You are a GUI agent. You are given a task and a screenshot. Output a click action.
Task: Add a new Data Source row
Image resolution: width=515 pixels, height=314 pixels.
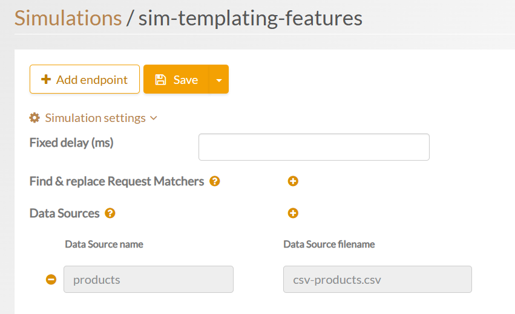[293, 213]
